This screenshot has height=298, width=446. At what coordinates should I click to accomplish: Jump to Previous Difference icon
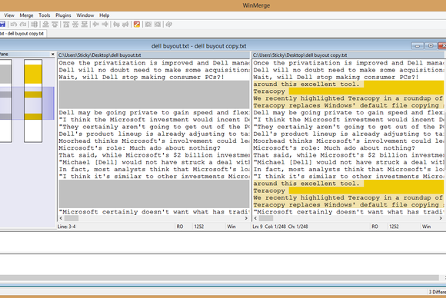pyautogui.click(x=55, y=25)
